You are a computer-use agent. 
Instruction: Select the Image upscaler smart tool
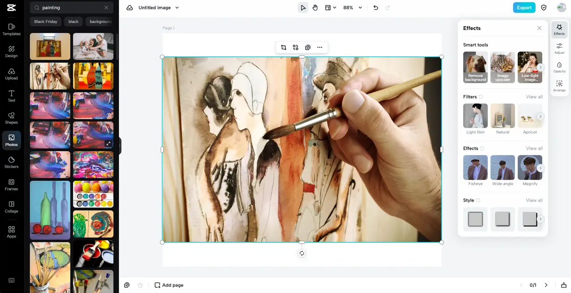point(503,67)
